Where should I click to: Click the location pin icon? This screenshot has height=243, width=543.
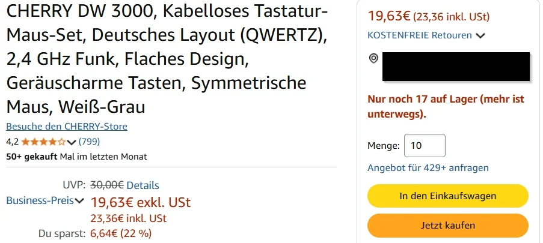[x=373, y=58]
